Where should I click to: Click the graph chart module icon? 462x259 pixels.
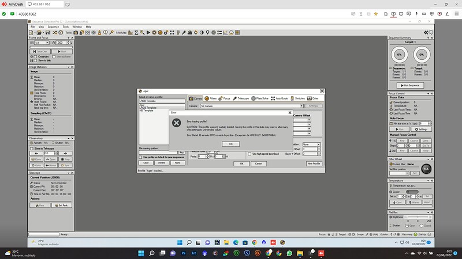click(225, 33)
